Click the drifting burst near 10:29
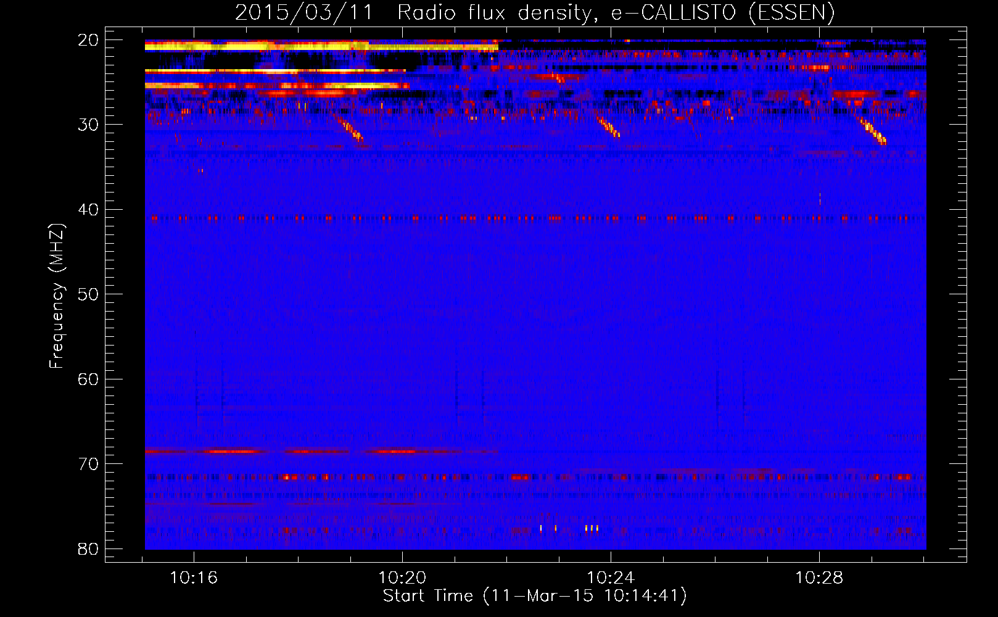This screenshot has width=998, height=617. [x=873, y=130]
